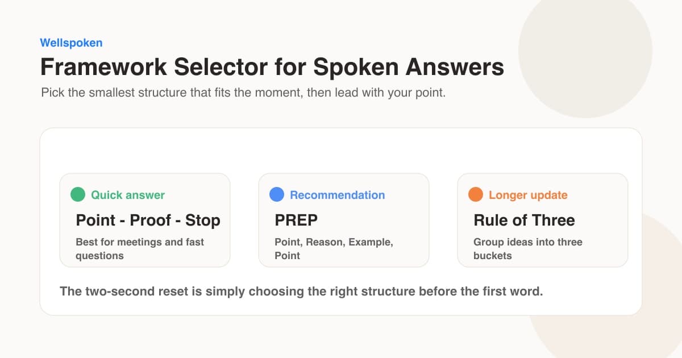Screen dimensions: 682x358
Task: Click the two-second reset sentence
Action: (301, 292)
